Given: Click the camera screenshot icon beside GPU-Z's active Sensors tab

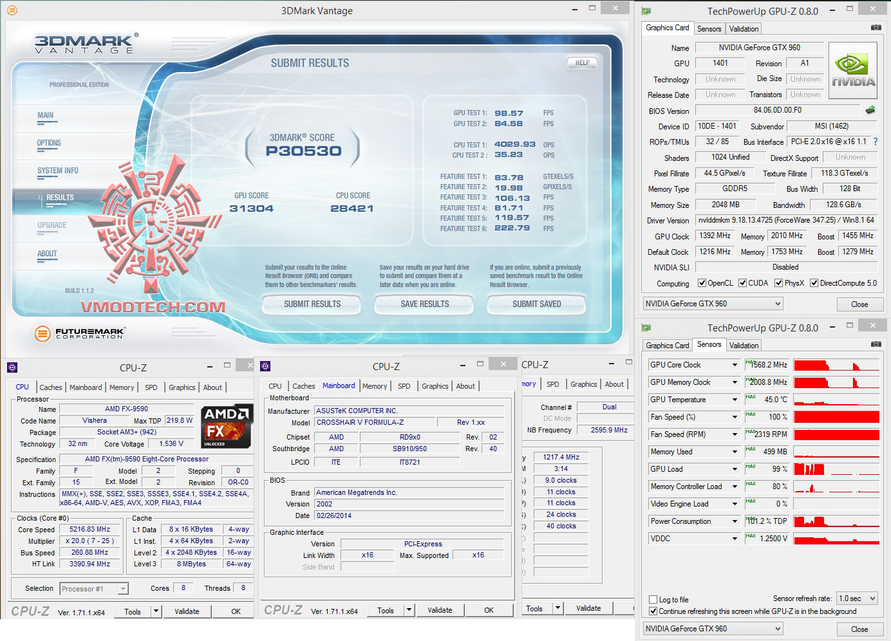Looking at the screenshot, I should tap(876, 344).
